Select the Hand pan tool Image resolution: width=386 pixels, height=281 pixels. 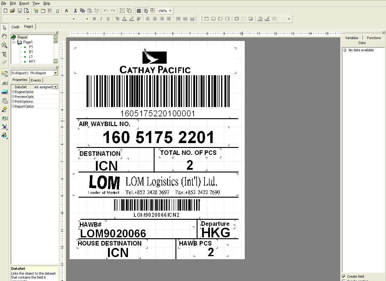point(4,37)
